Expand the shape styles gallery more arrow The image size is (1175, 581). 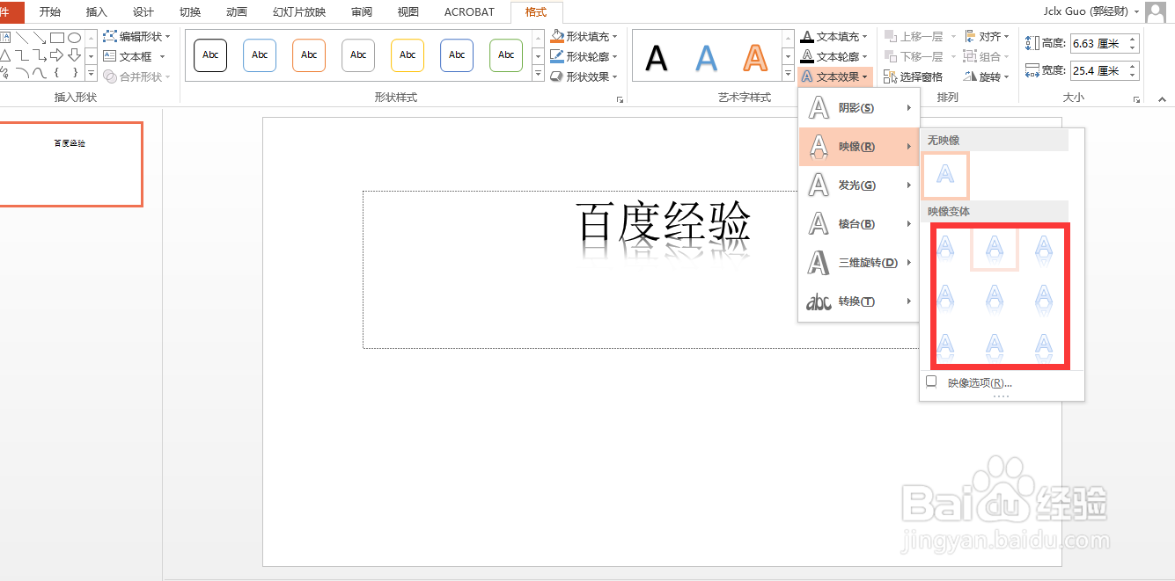[539, 75]
